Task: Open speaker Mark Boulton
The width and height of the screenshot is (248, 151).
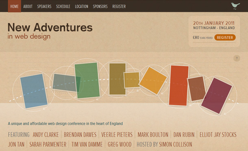Action: tap(153, 135)
